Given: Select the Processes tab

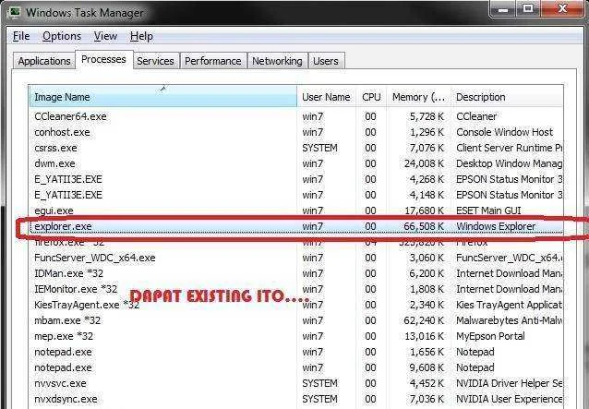Looking at the screenshot, I should pyautogui.click(x=103, y=60).
